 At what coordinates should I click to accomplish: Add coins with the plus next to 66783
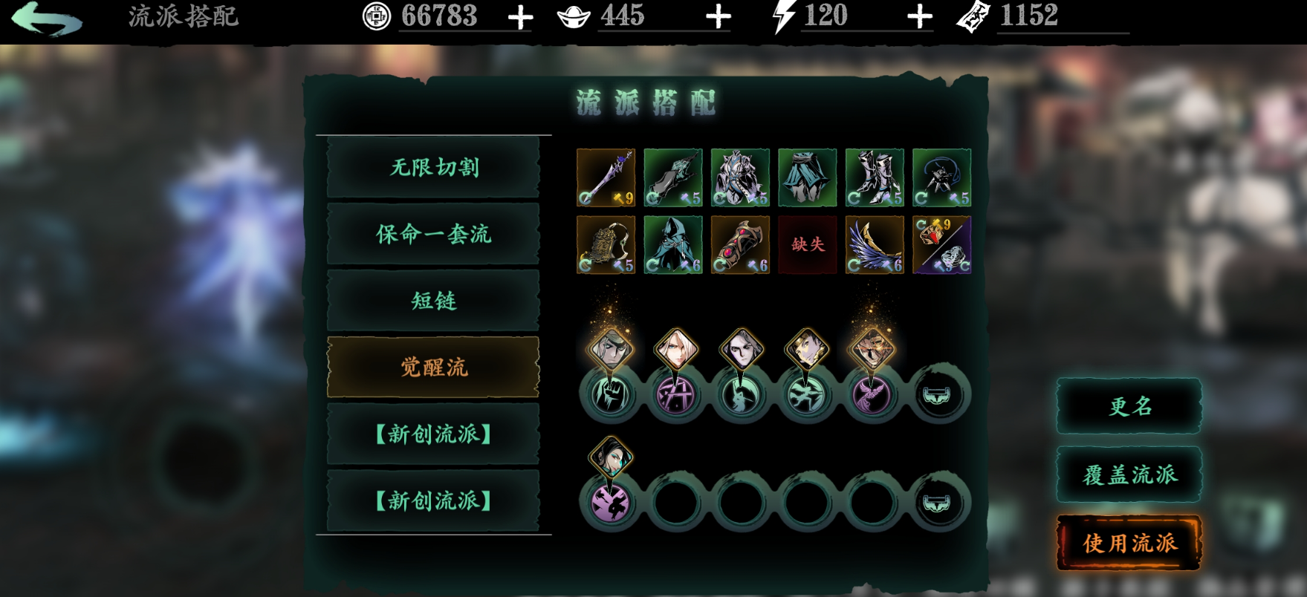point(520,16)
